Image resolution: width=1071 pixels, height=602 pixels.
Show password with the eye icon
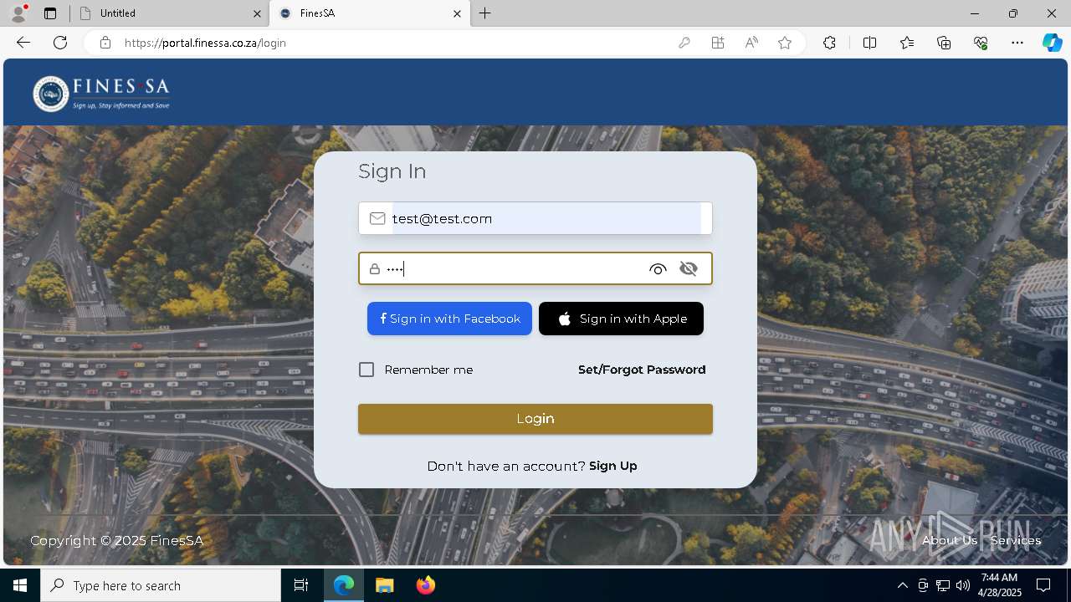pos(658,268)
